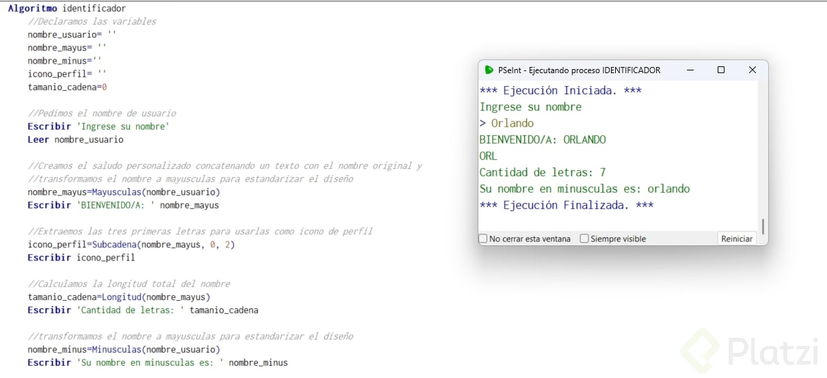Click the code line nombre_minus=''
827x378 pixels.
(x=64, y=61)
